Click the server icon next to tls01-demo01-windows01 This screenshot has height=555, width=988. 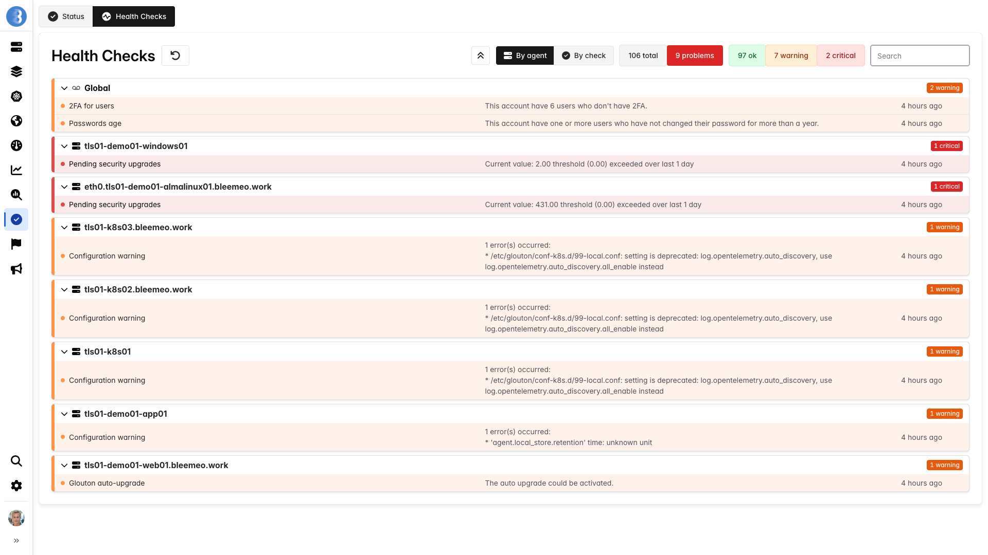coord(76,146)
